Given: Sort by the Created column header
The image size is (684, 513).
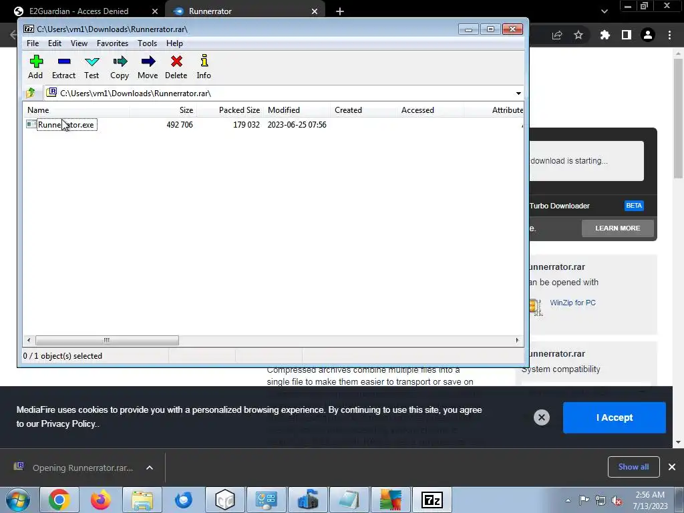Looking at the screenshot, I should [364, 110].
